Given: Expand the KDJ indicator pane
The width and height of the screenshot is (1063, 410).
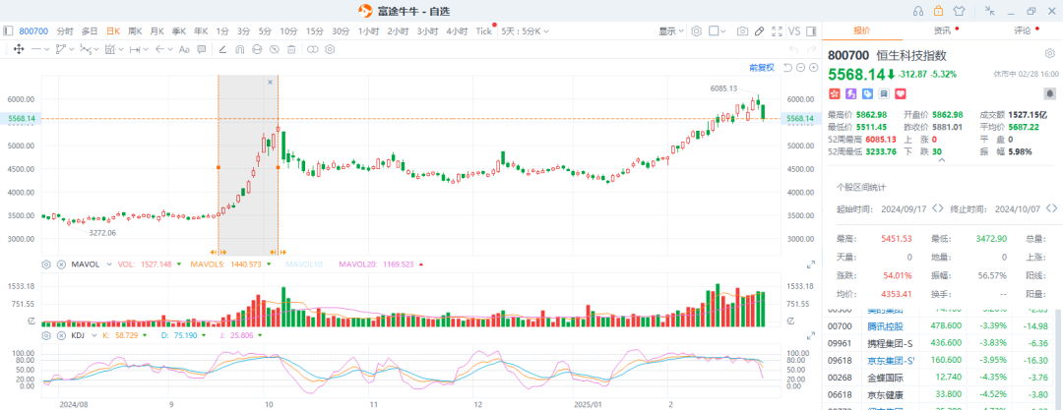Looking at the screenshot, I should (809, 335).
